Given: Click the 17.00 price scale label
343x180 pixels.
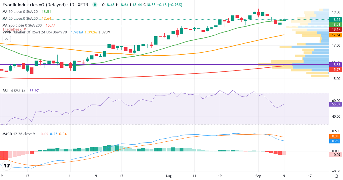Looking at the screenshot, I should (x=336, y=45).
